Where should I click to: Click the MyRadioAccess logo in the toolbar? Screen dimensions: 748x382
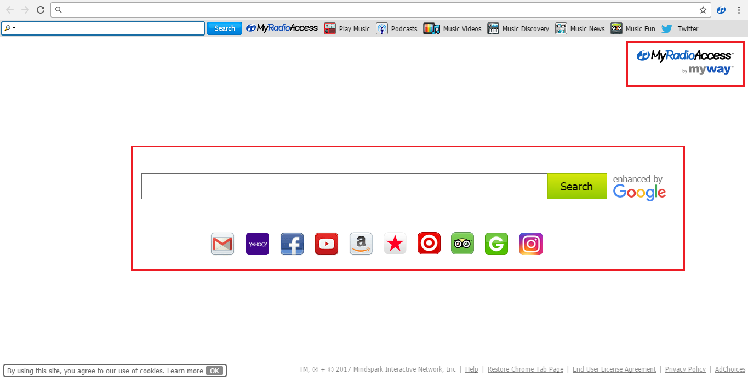282,28
